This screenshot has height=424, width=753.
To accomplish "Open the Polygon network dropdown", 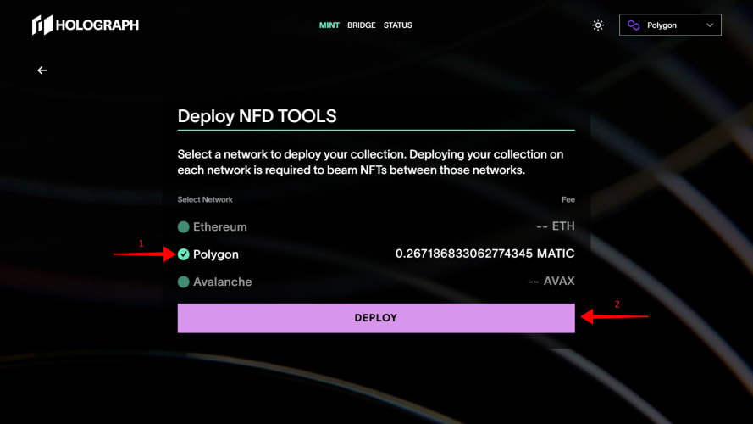I will click(x=670, y=25).
